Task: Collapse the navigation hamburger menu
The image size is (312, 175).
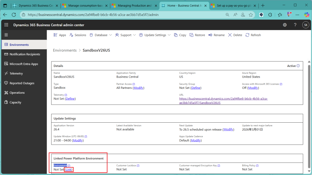Action: pyautogui.click(x=6, y=35)
